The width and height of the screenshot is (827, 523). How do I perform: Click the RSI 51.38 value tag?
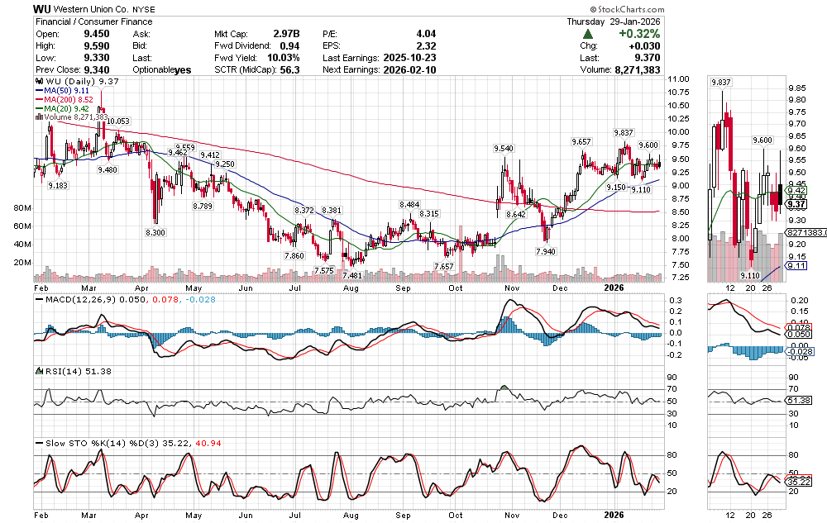coord(796,400)
